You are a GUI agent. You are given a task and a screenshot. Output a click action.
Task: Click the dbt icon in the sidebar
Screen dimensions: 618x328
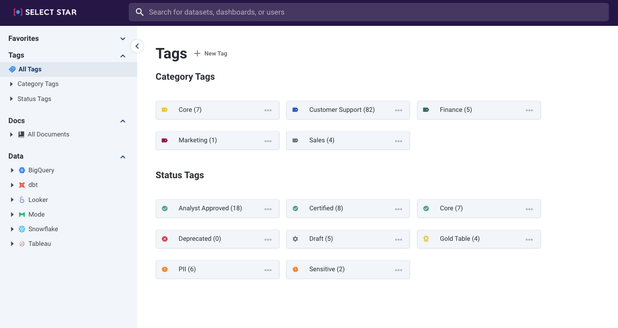(22, 185)
